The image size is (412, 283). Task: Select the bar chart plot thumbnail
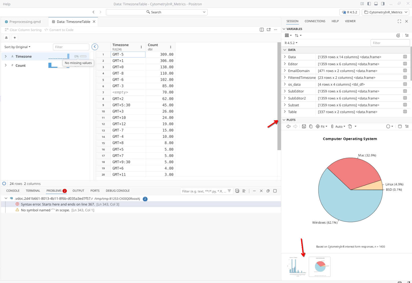coord(297,267)
